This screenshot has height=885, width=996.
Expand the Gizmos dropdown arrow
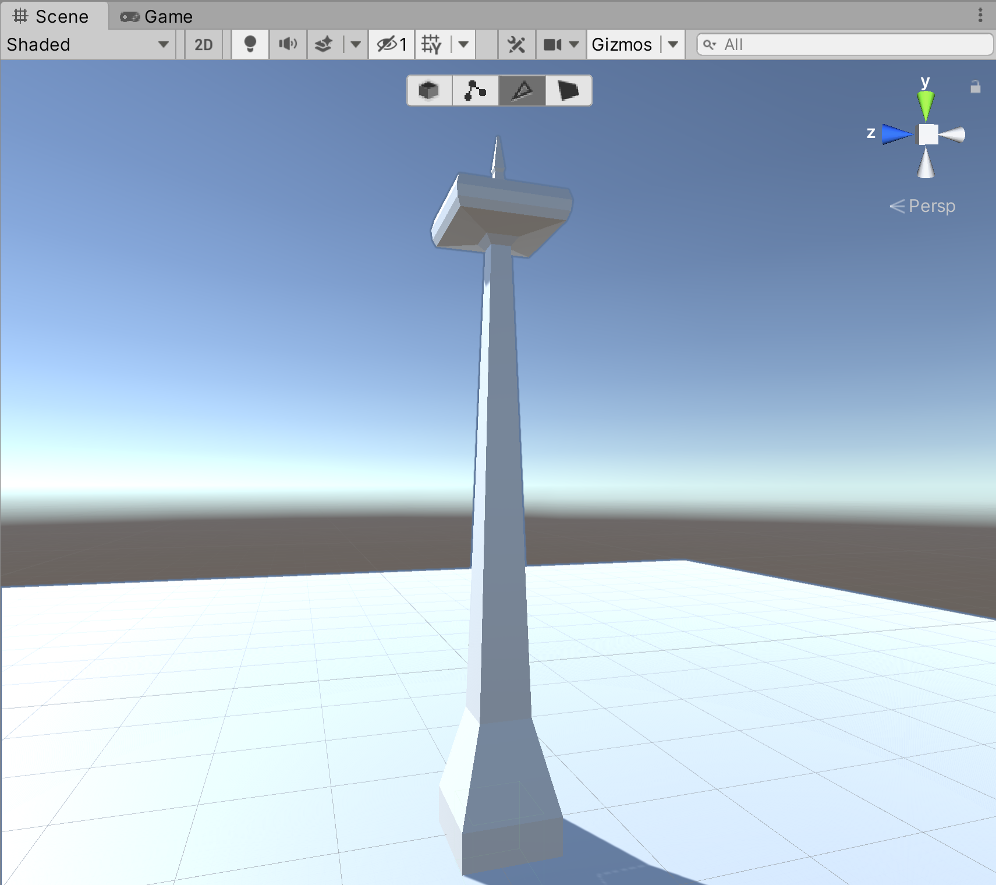673,45
